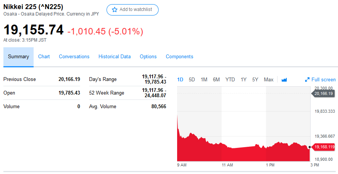Choose the 6M chart range
338x174 pixels.
coord(216,79)
